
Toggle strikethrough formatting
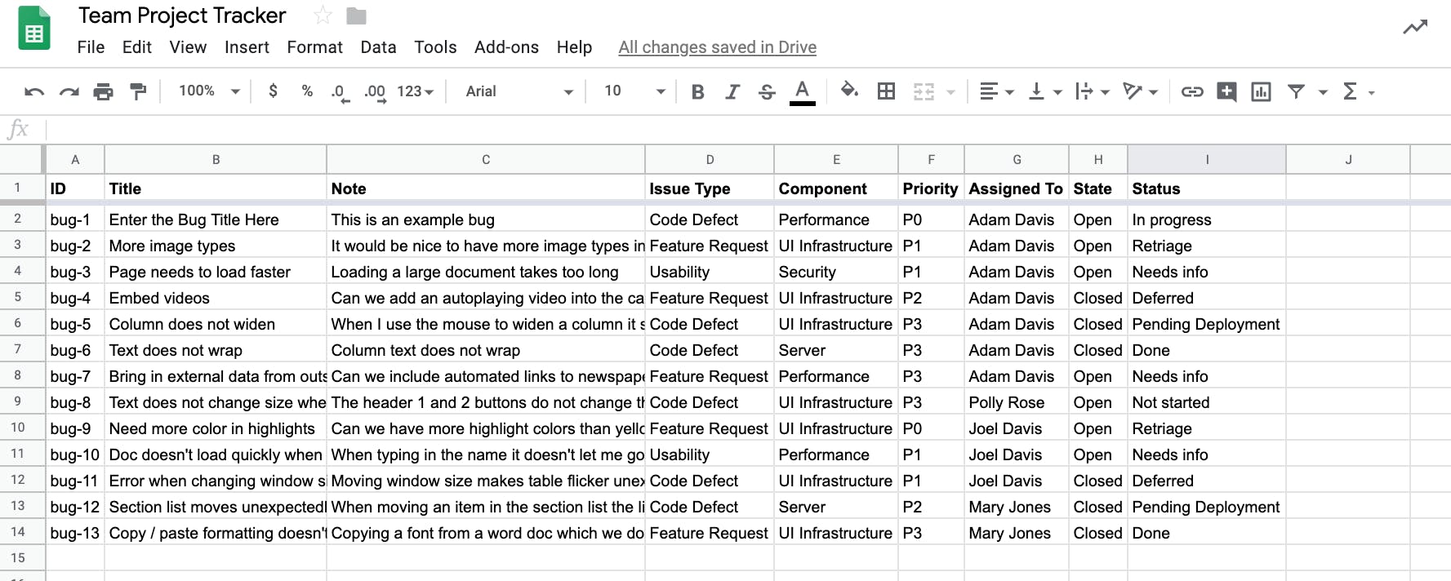click(x=767, y=91)
